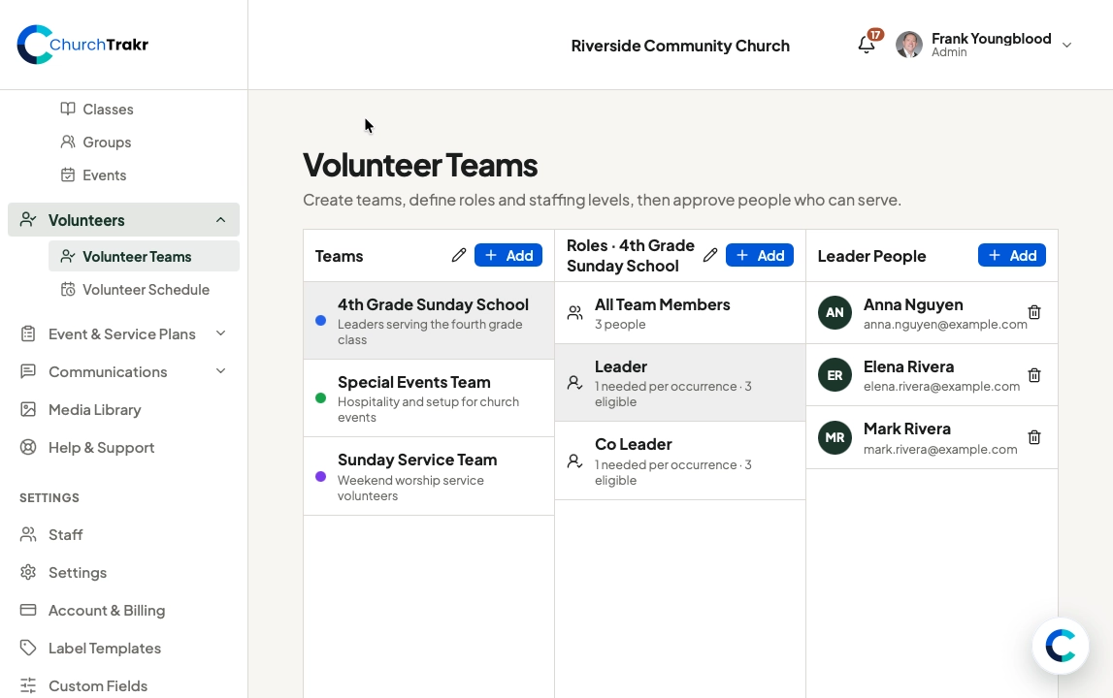Click the Communications chat icon
The width and height of the screenshot is (1113, 698).
(x=28, y=371)
